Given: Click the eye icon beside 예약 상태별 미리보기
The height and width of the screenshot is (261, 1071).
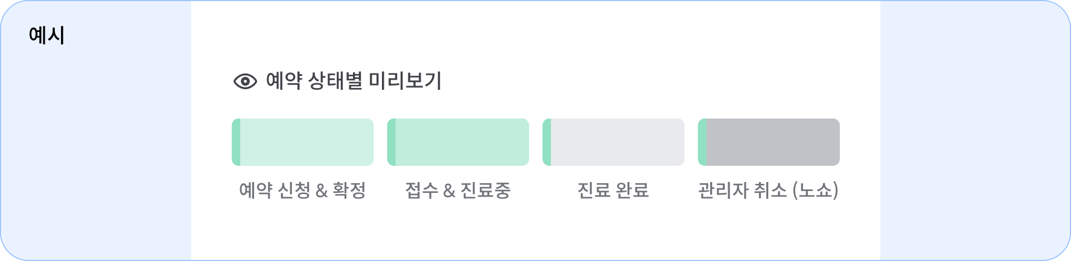Looking at the screenshot, I should 245,81.
